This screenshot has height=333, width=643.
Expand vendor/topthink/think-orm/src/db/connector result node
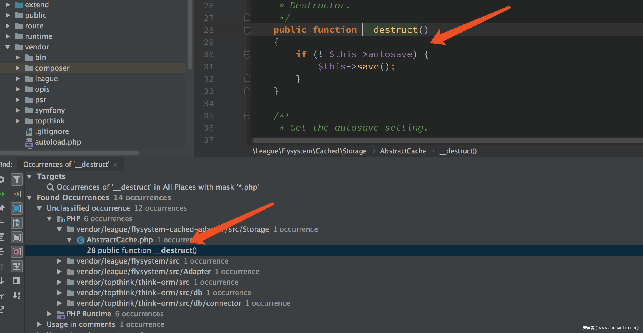click(x=59, y=303)
